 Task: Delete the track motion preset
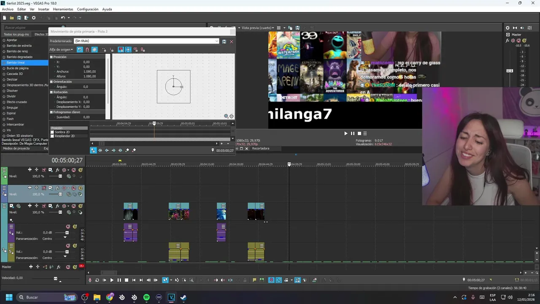tap(231, 41)
